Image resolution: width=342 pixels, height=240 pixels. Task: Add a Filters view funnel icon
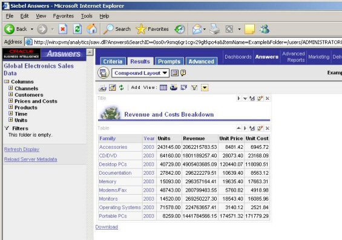[x=194, y=88]
